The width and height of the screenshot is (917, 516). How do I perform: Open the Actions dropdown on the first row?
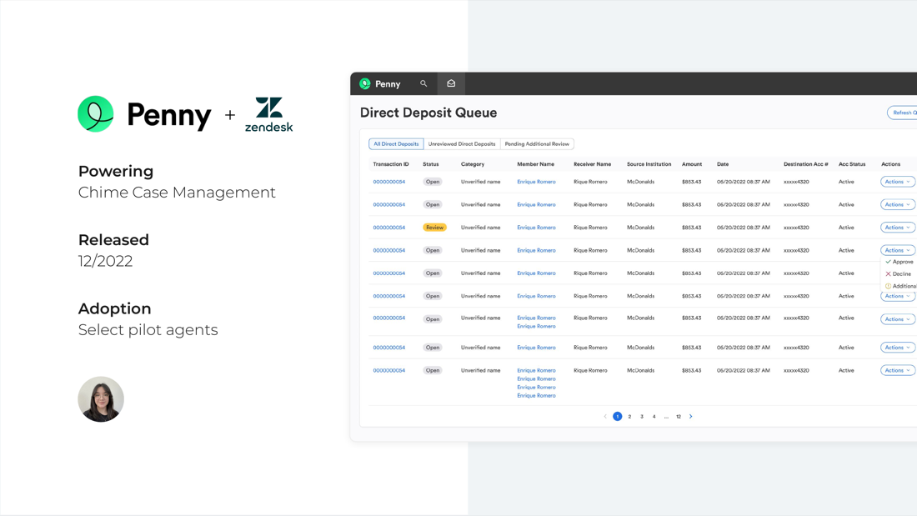pyautogui.click(x=897, y=181)
